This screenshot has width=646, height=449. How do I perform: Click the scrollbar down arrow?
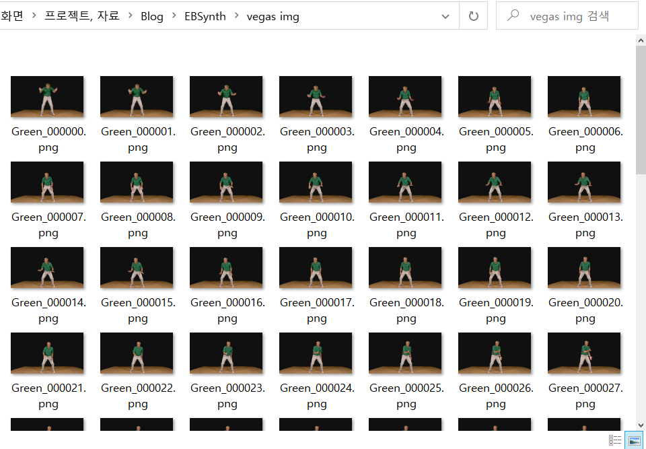(641, 425)
